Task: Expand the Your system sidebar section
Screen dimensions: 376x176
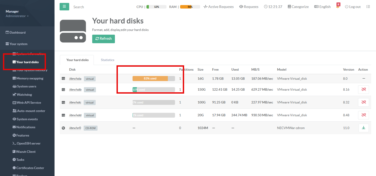Action: pos(18,44)
